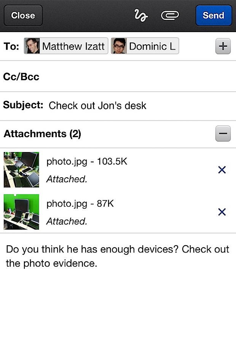Remove the 103.5K photo attachment

coord(222,170)
